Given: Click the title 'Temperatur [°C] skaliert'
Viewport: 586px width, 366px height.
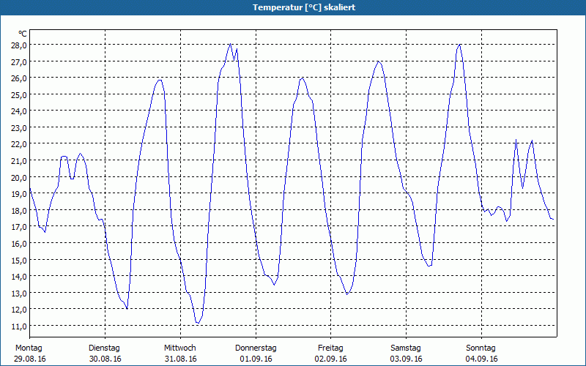Looking at the screenshot, I should click(293, 7).
